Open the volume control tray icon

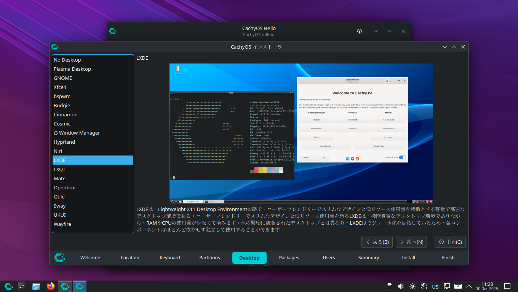point(401,286)
